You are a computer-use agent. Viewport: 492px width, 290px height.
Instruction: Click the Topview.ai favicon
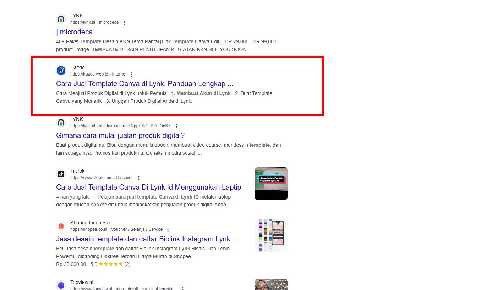[x=61, y=285]
